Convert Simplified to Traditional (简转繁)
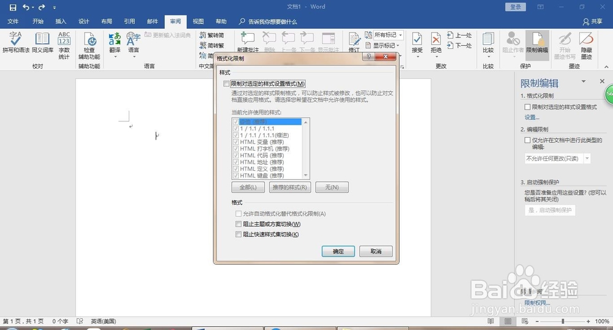Viewport: 613px width, 330px height. 211,45
